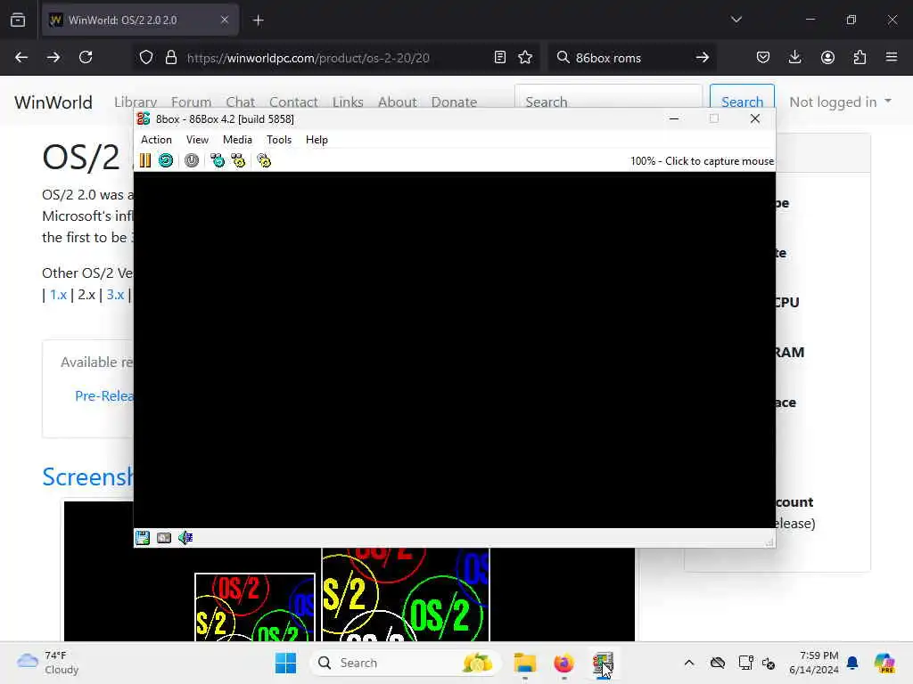Open a new Firefox tab
The width and height of the screenshot is (913, 684).
point(258,20)
